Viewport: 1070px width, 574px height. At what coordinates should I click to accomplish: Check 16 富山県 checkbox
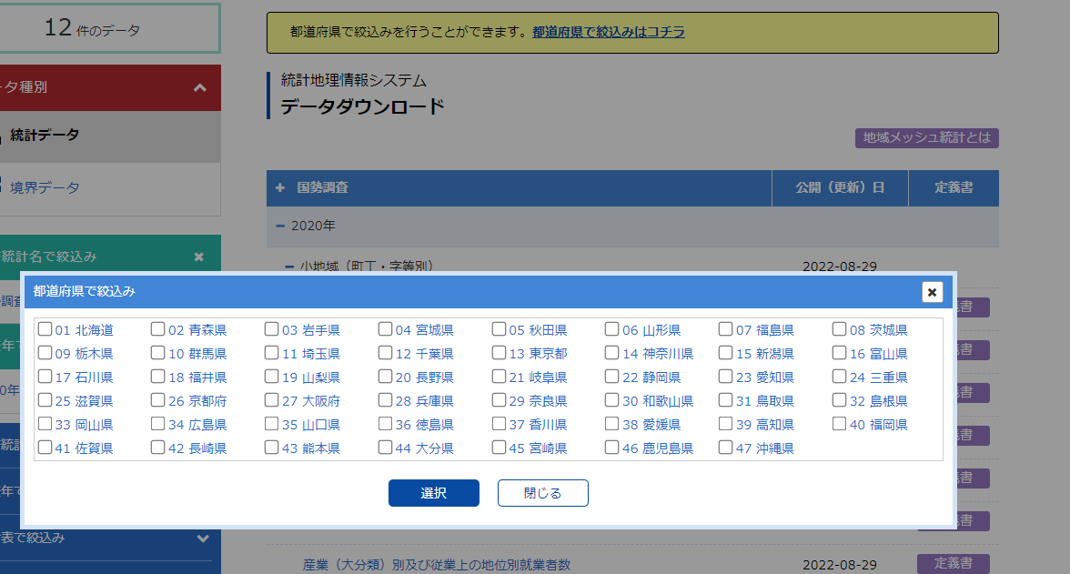click(839, 353)
